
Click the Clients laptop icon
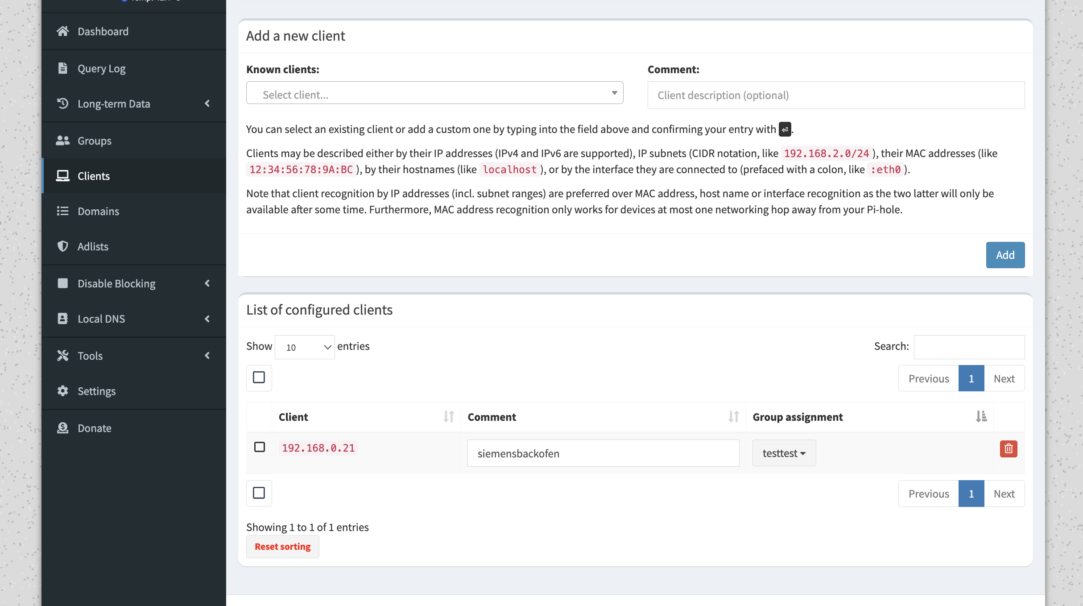(63, 176)
